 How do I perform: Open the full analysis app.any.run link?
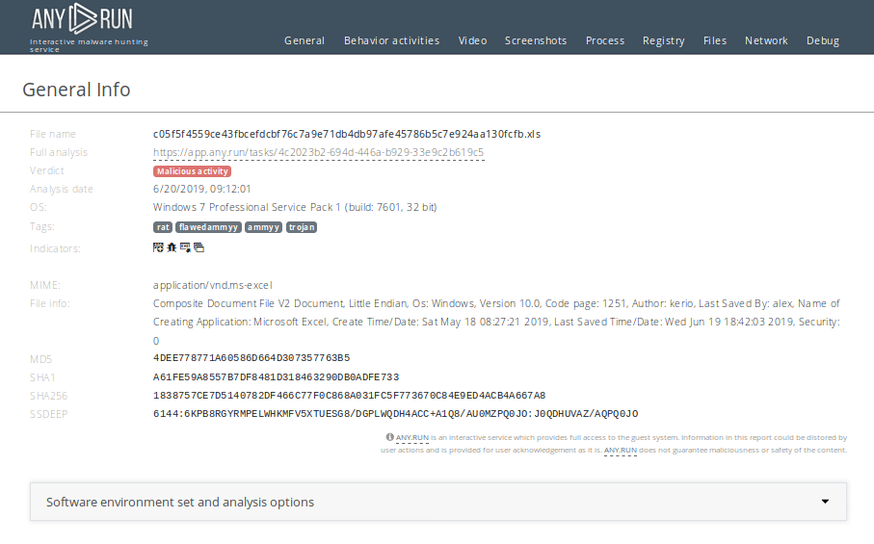(318, 152)
